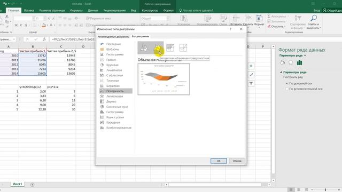Open chart filters funnel button
The image size is (342, 192).
click(251, 83)
